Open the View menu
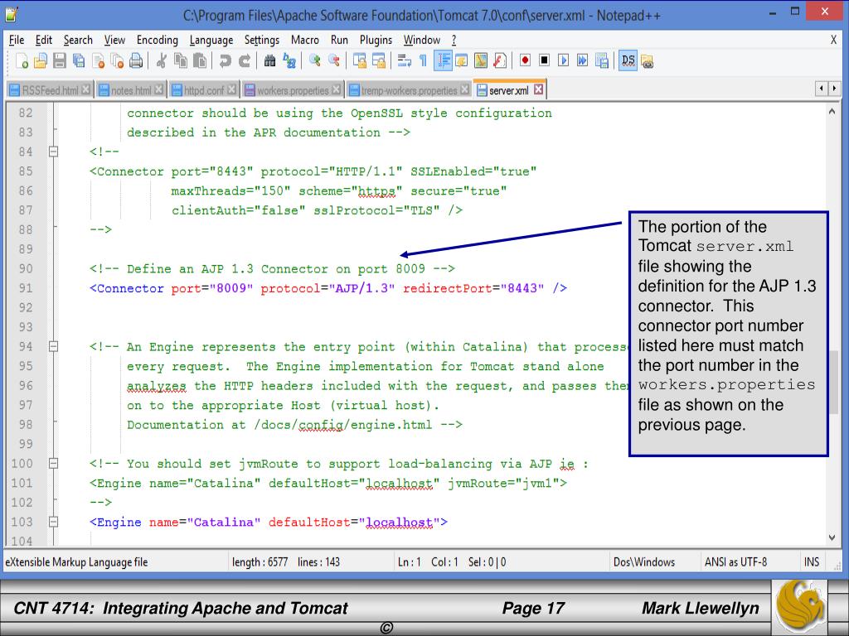 point(114,40)
